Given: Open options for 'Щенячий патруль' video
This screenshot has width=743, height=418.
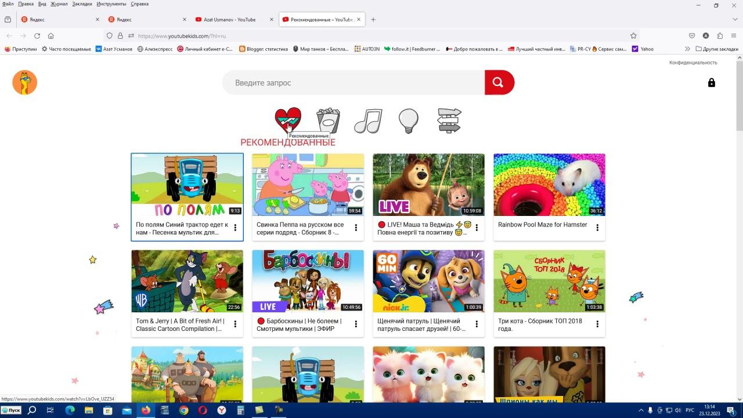Looking at the screenshot, I should pos(477,325).
